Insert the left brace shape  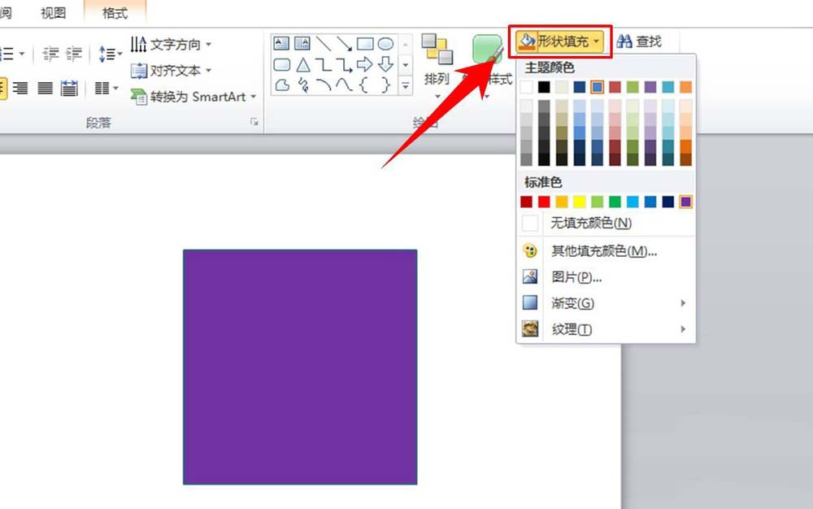[364, 85]
